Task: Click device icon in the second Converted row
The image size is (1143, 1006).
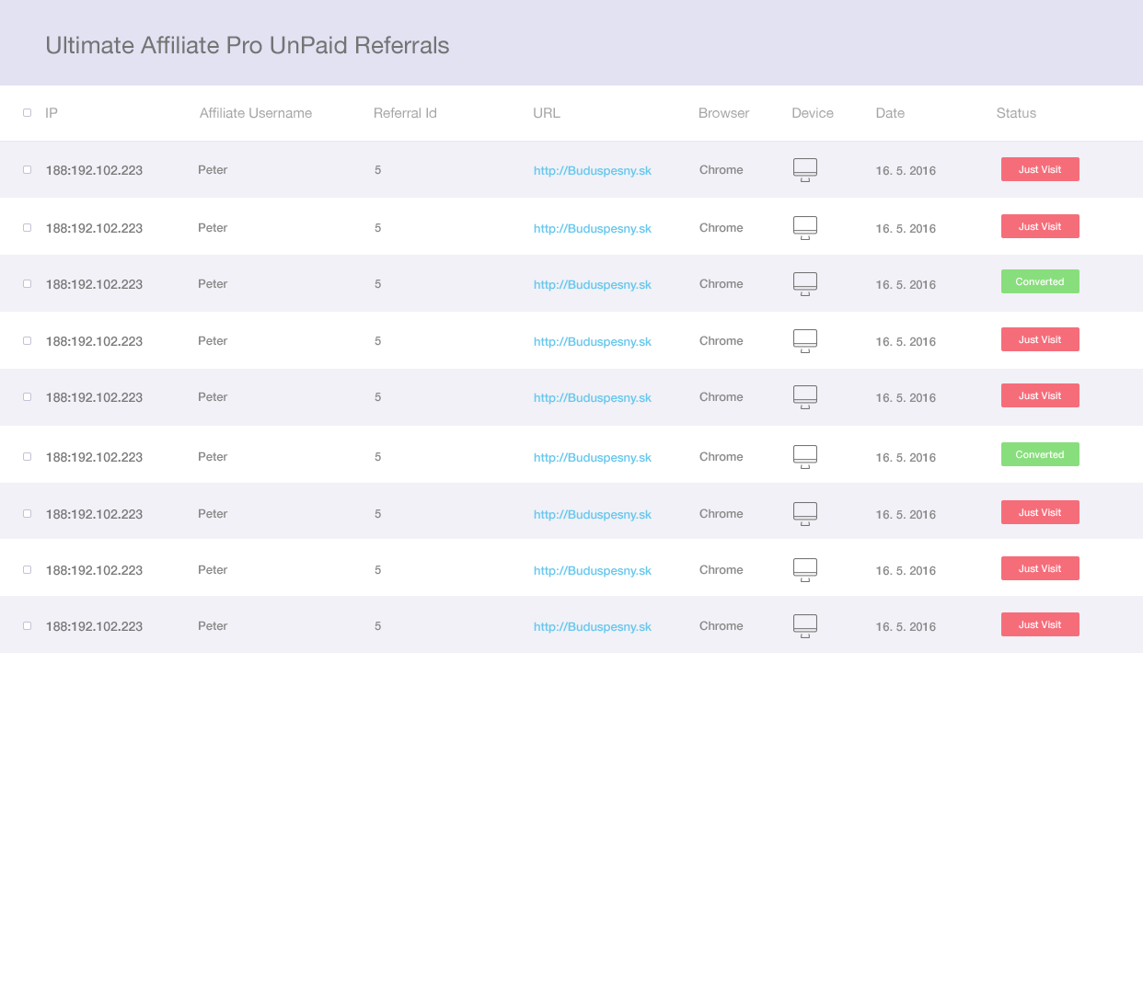Action: (x=805, y=457)
